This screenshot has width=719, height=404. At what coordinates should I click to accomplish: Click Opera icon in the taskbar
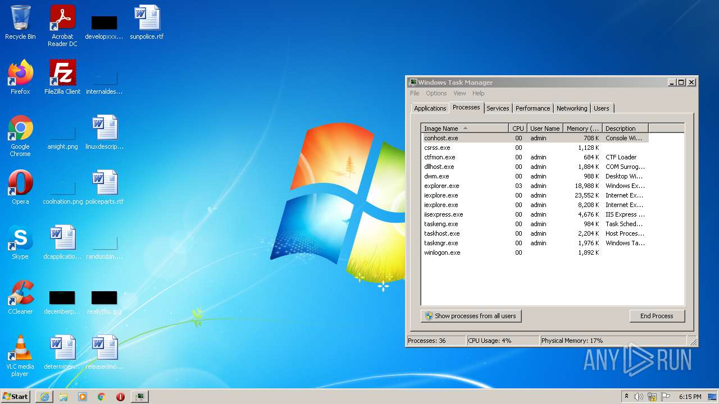[x=121, y=397]
